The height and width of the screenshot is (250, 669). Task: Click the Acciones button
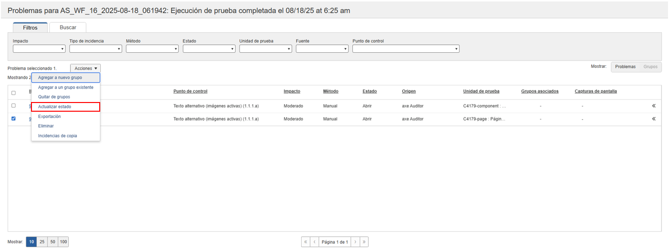(85, 69)
